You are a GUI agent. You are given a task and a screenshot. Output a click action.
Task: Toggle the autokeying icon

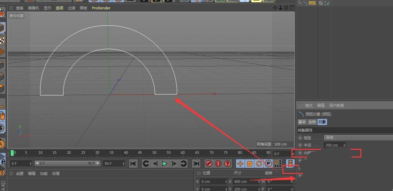pyautogui.click(x=218, y=164)
